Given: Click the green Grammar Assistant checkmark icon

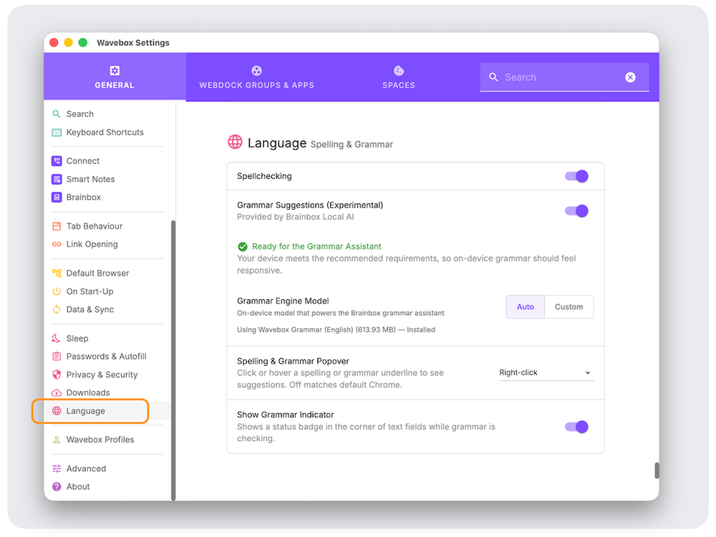Looking at the screenshot, I should pyautogui.click(x=243, y=246).
